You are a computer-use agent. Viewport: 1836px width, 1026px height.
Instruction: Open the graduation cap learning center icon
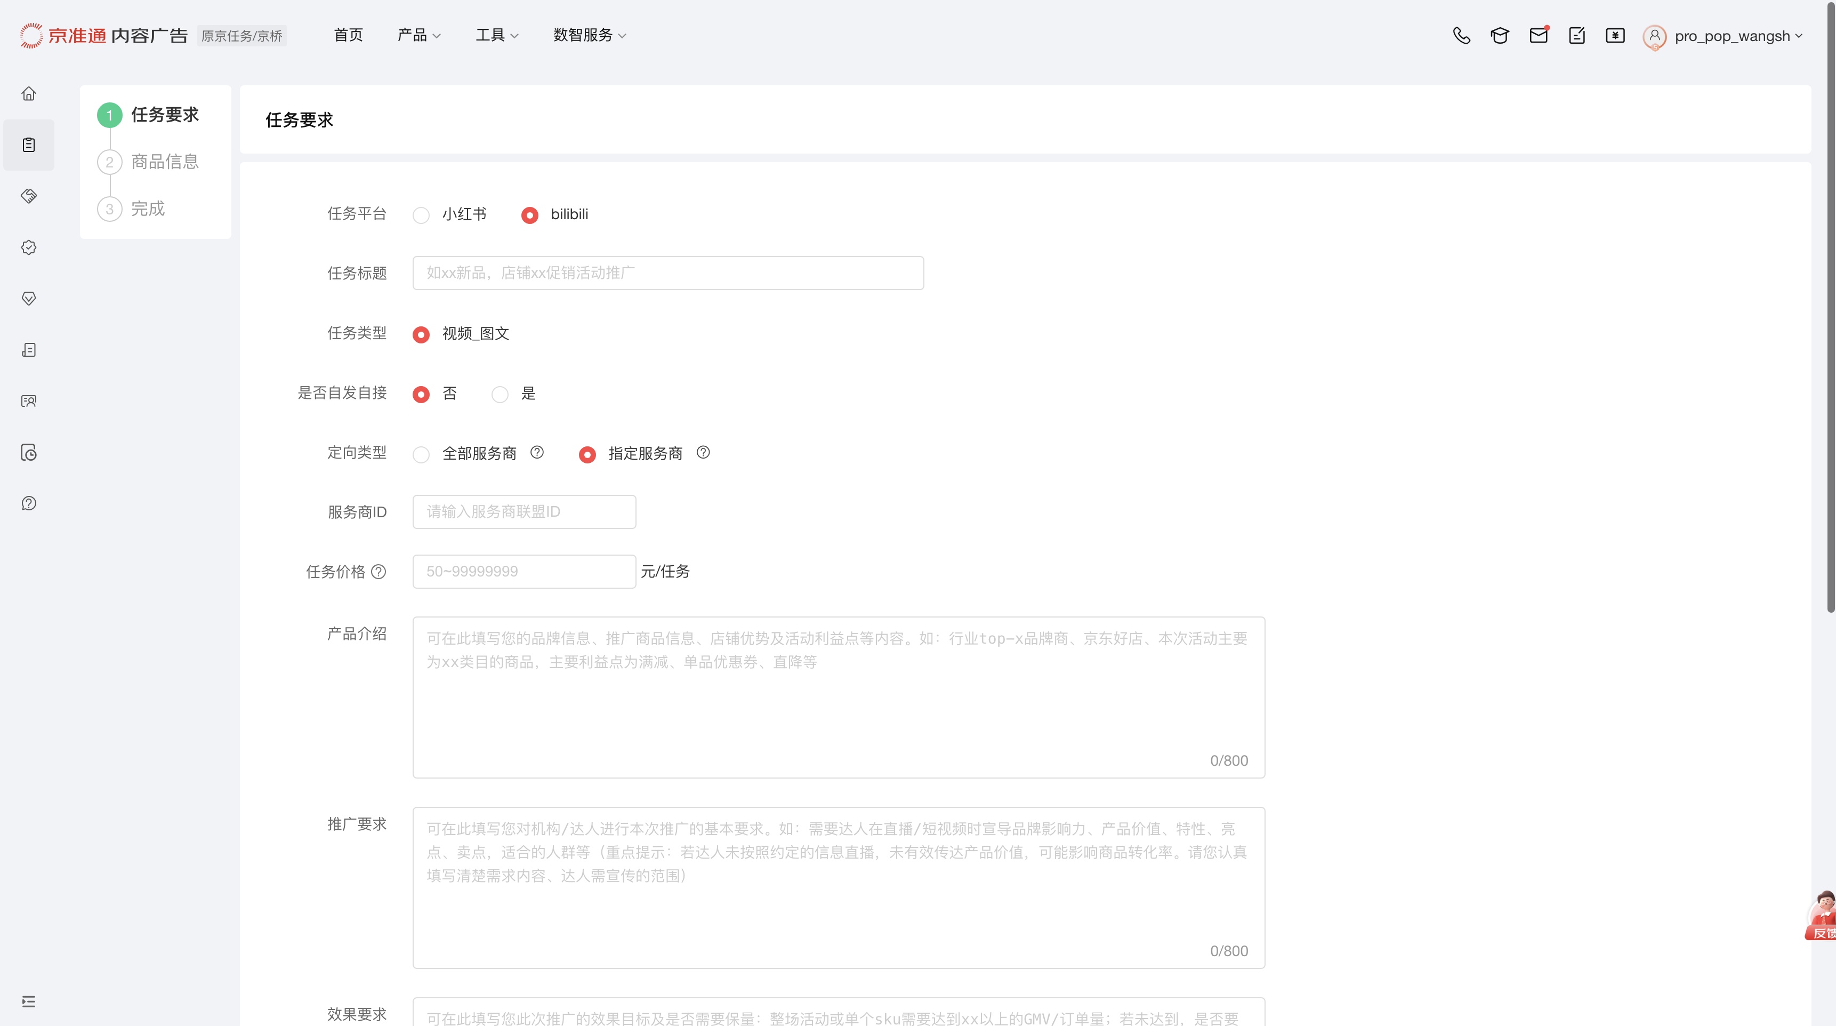pyautogui.click(x=1500, y=36)
